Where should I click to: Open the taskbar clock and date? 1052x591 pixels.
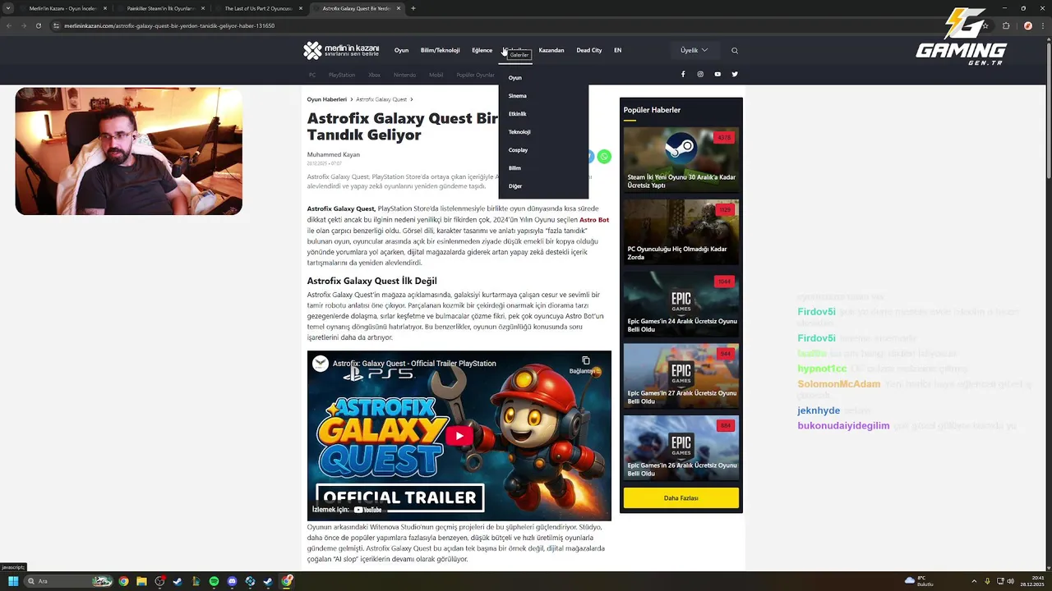coord(1031,581)
